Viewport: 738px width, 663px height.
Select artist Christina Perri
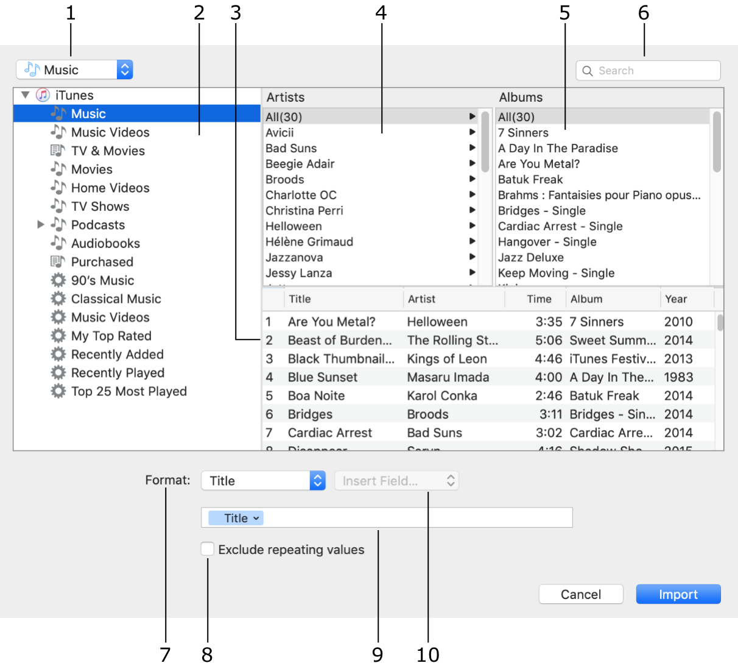pos(371,210)
